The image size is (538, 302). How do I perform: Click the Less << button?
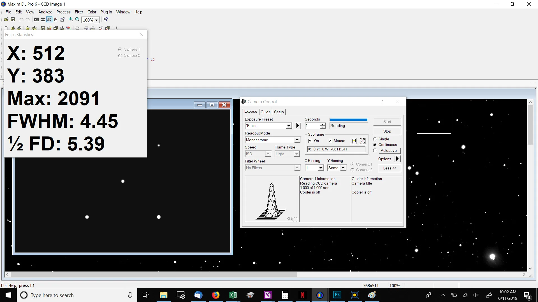coord(389,168)
